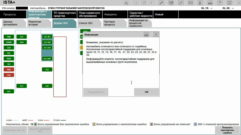Open the envelope message icon
This screenshot has height=135, width=241.
pos(191,3)
